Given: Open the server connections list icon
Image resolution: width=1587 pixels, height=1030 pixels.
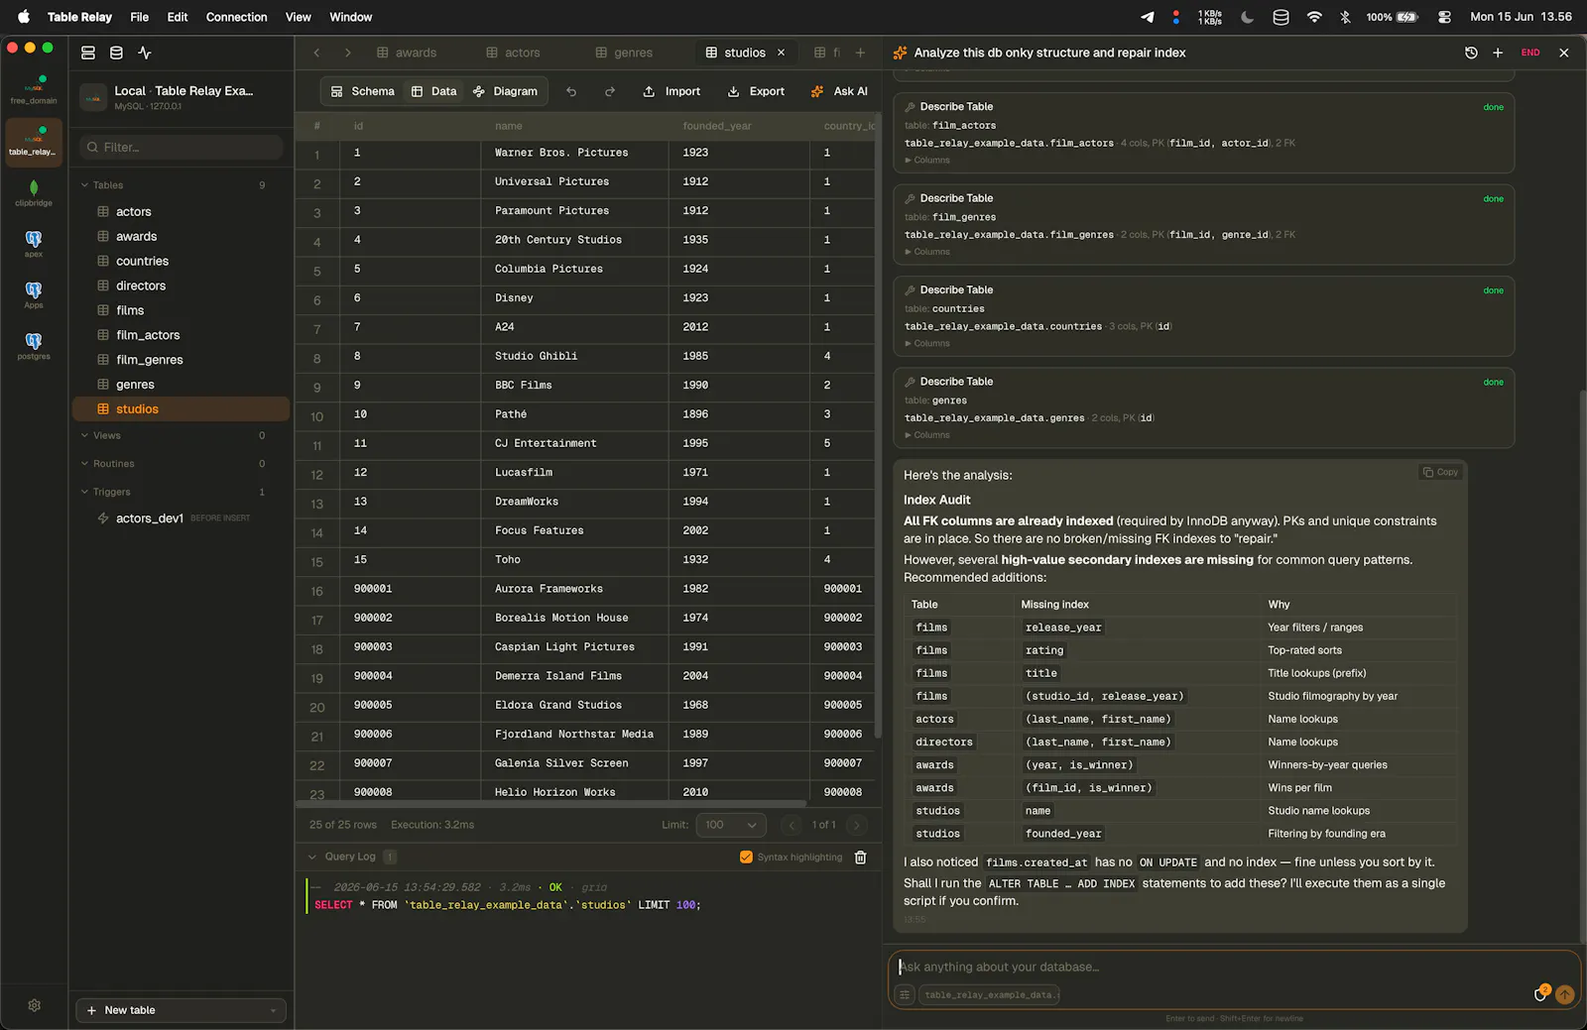Looking at the screenshot, I should click(x=88, y=53).
